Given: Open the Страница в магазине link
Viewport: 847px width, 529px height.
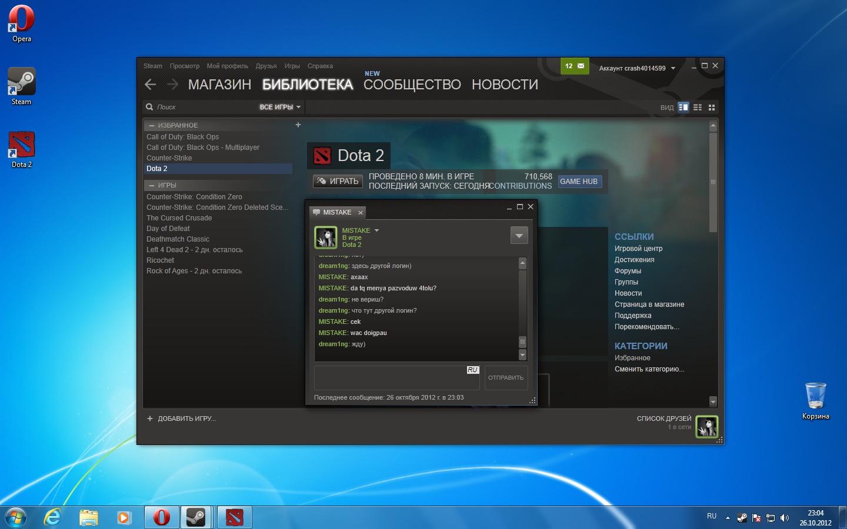Looking at the screenshot, I should click(649, 304).
